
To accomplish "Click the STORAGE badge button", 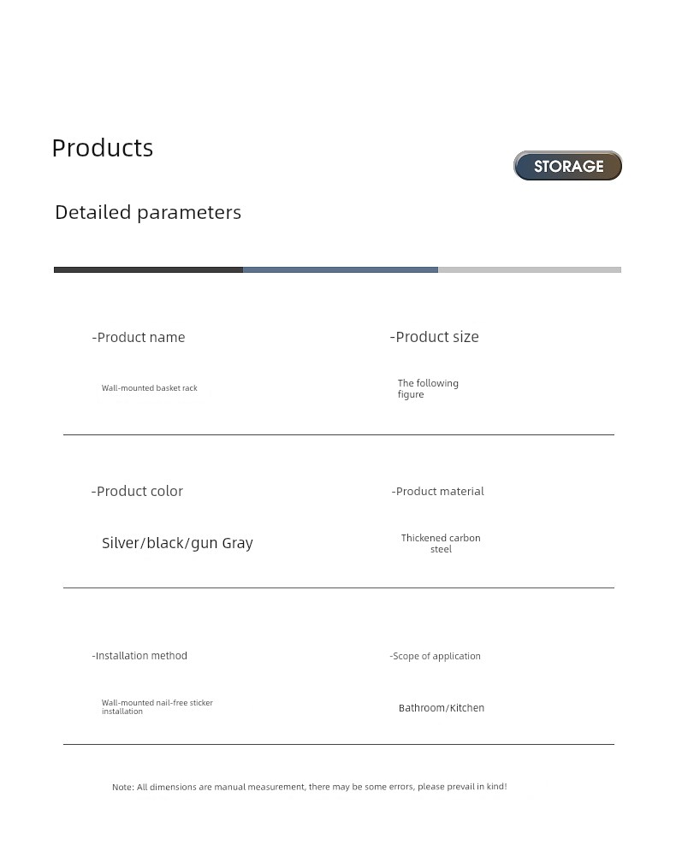I will click(x=567, y=166).
